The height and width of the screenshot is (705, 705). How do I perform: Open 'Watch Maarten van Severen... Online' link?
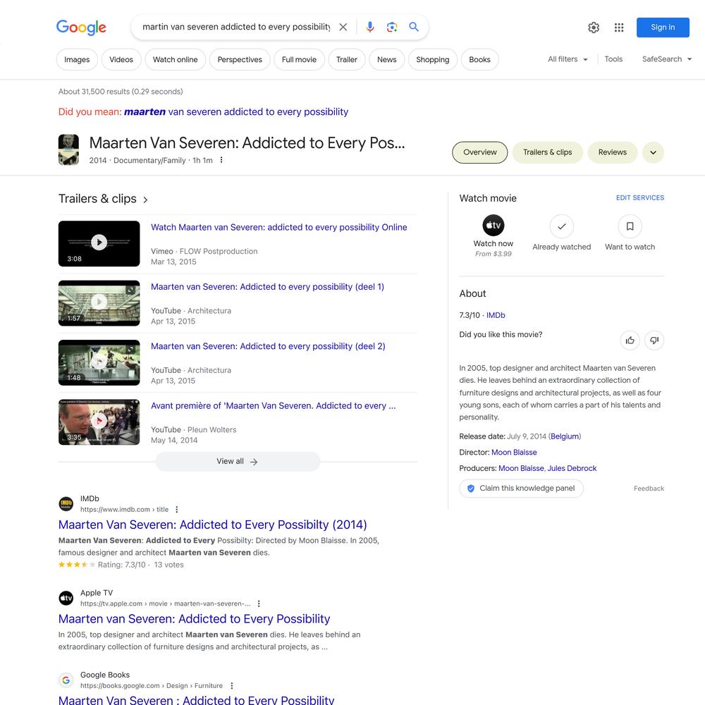(278, 228)
